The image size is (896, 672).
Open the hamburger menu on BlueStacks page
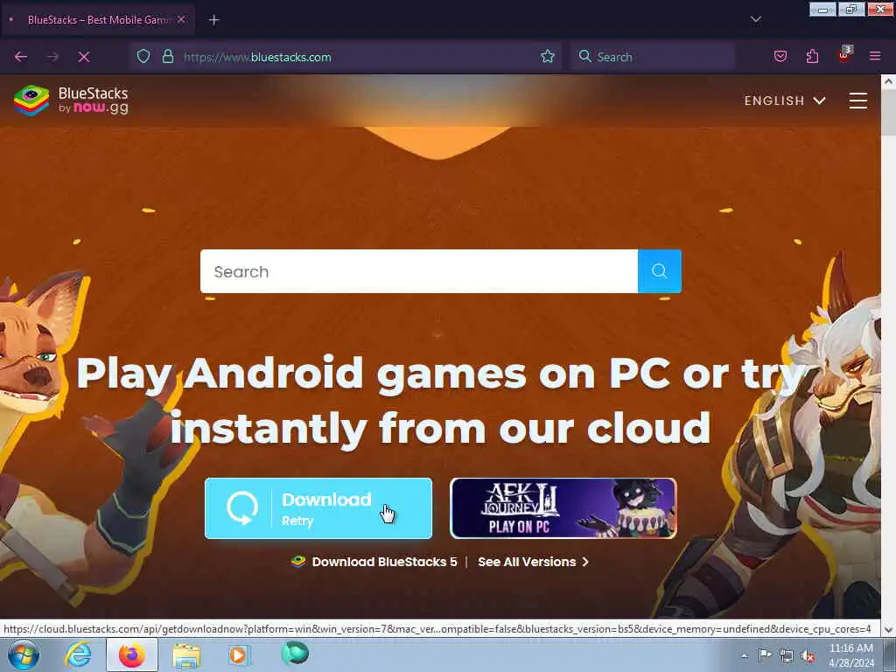[857, 101]
